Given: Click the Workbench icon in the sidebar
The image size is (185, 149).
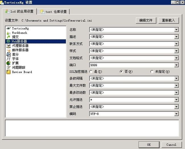Looking at the screenshot, I should [x=8, y=33].
